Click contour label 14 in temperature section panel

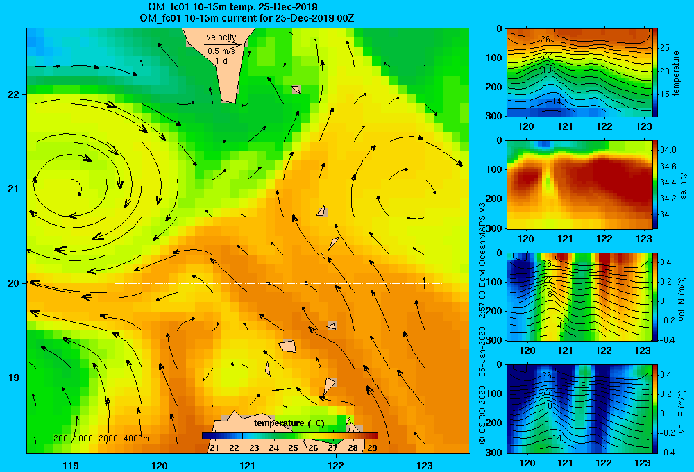pos(557,101)
